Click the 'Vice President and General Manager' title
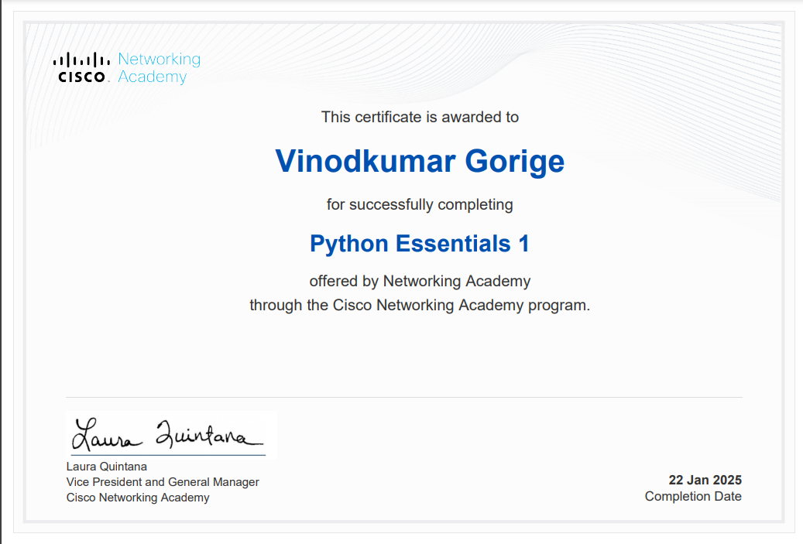803x544 pixels. tap(163, 482)
